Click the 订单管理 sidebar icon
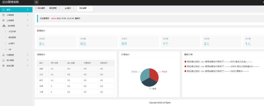The image size is (264, 106). pos(3,15)
